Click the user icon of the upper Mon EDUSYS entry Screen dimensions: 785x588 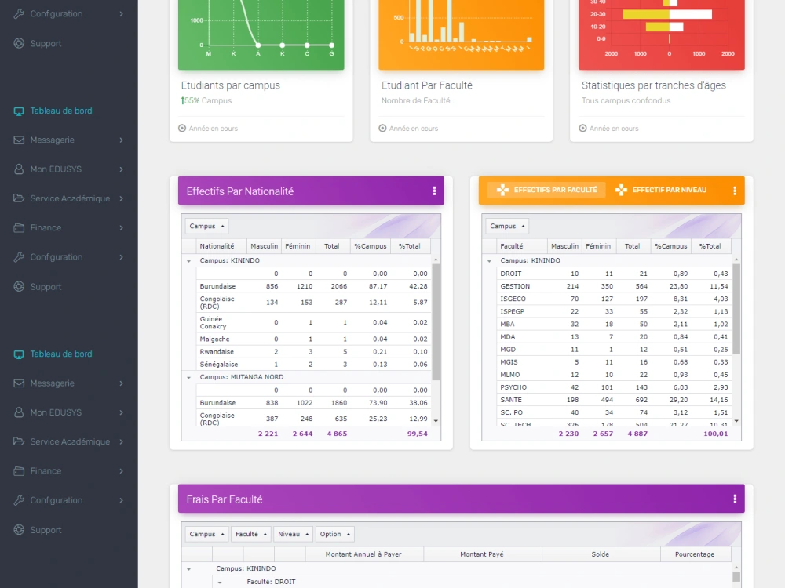19,169
